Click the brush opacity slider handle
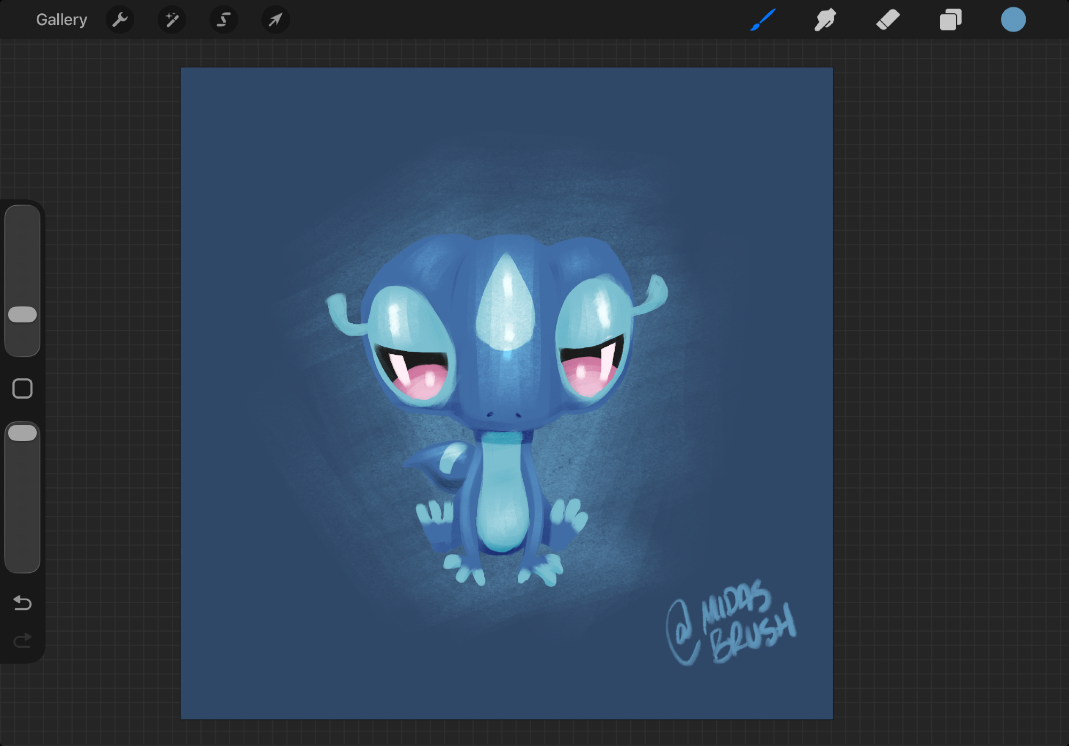 point(22,433)
